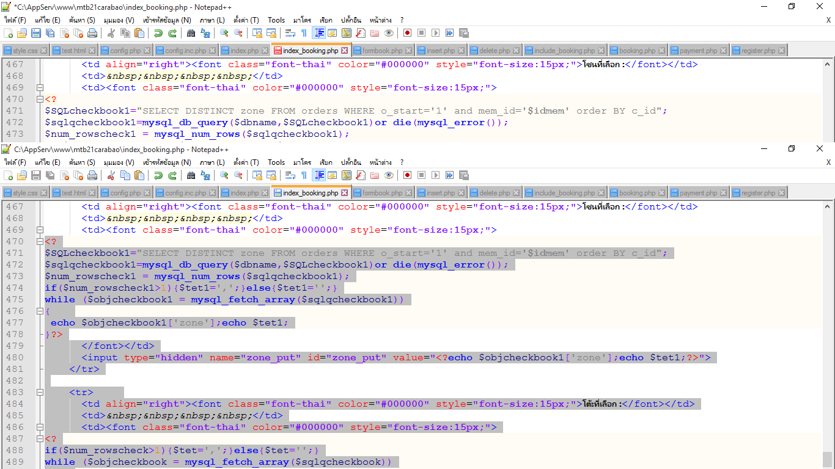
Task: Open Find with binoculars icon in lower window
Action: (x=191, y=175)
